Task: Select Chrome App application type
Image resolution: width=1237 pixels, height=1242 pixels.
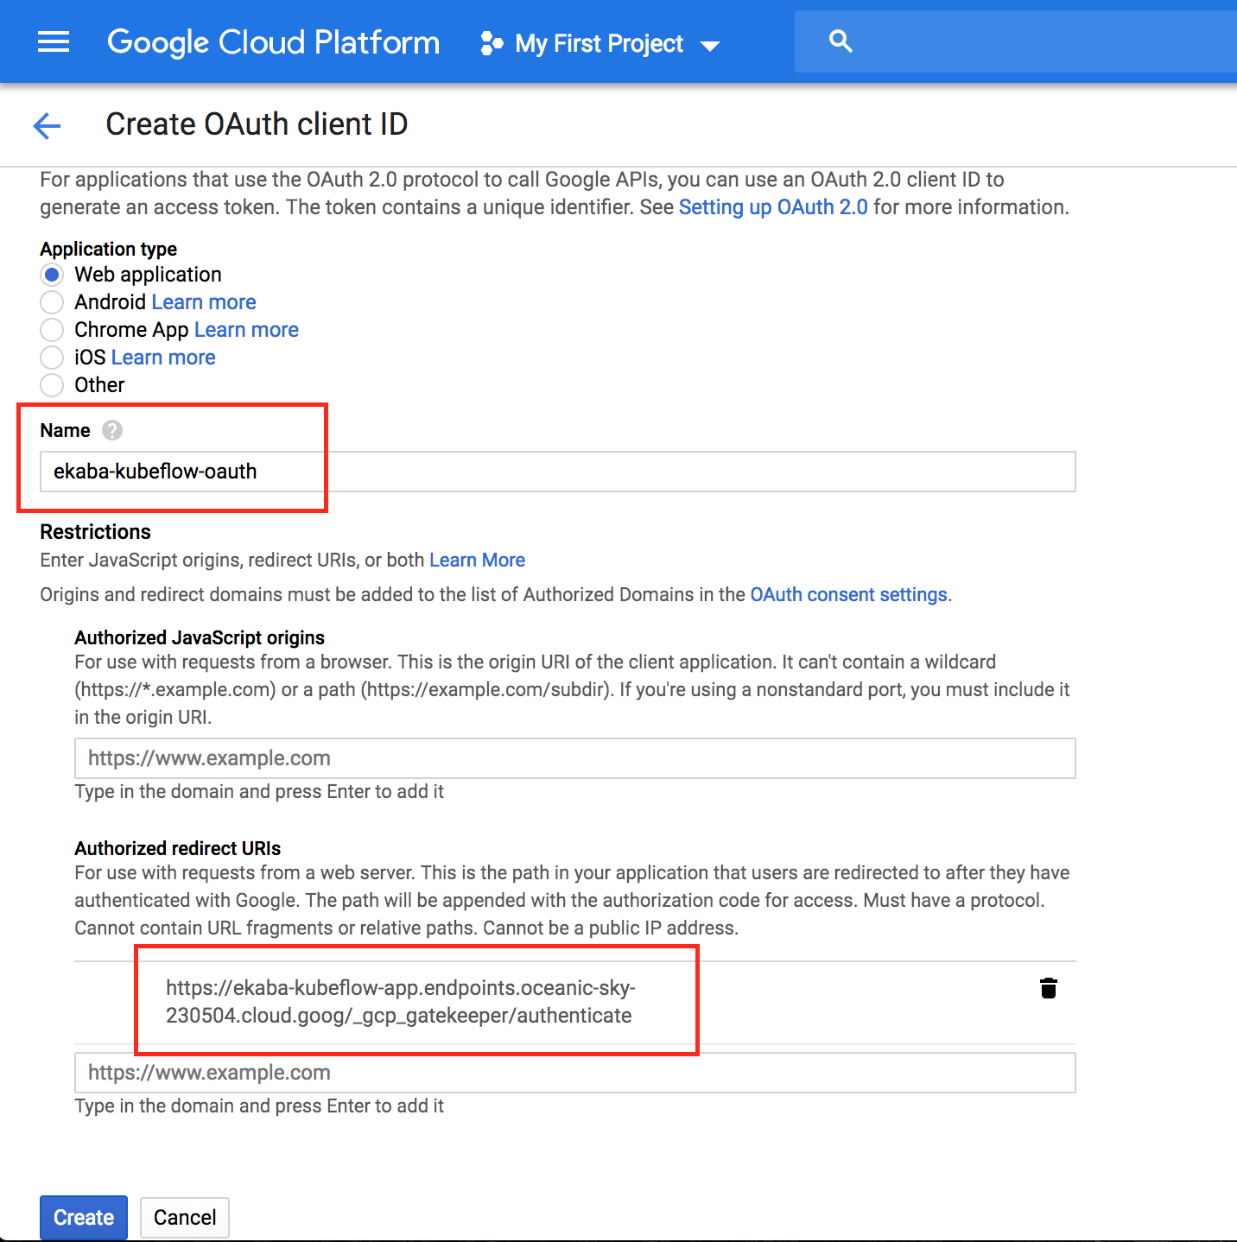Action: 52,330
